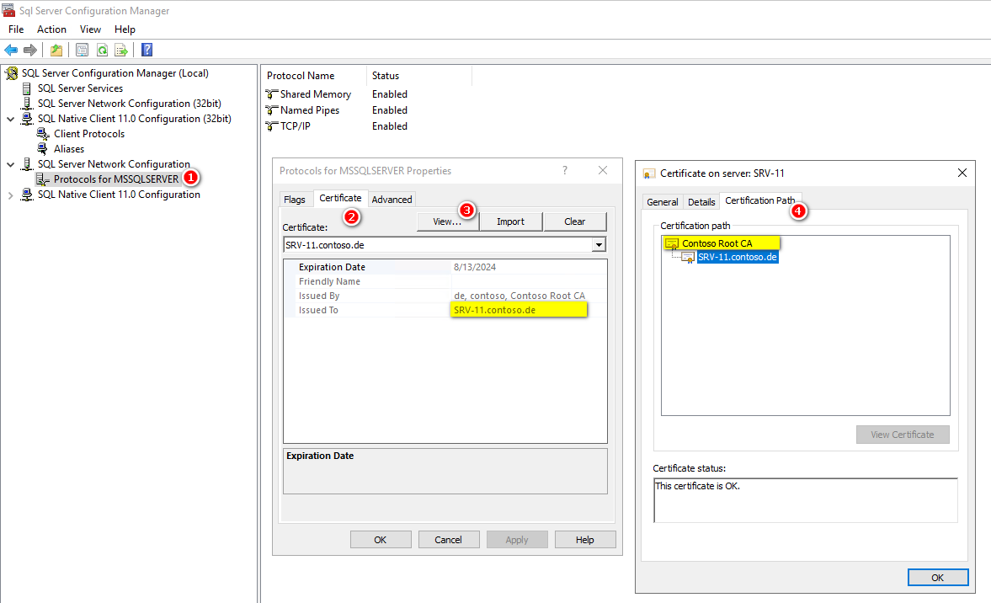Select the Named Pipes protocol row
This screenshot has height=603, width=991.
pyautogui.click(x=338, y=110)
